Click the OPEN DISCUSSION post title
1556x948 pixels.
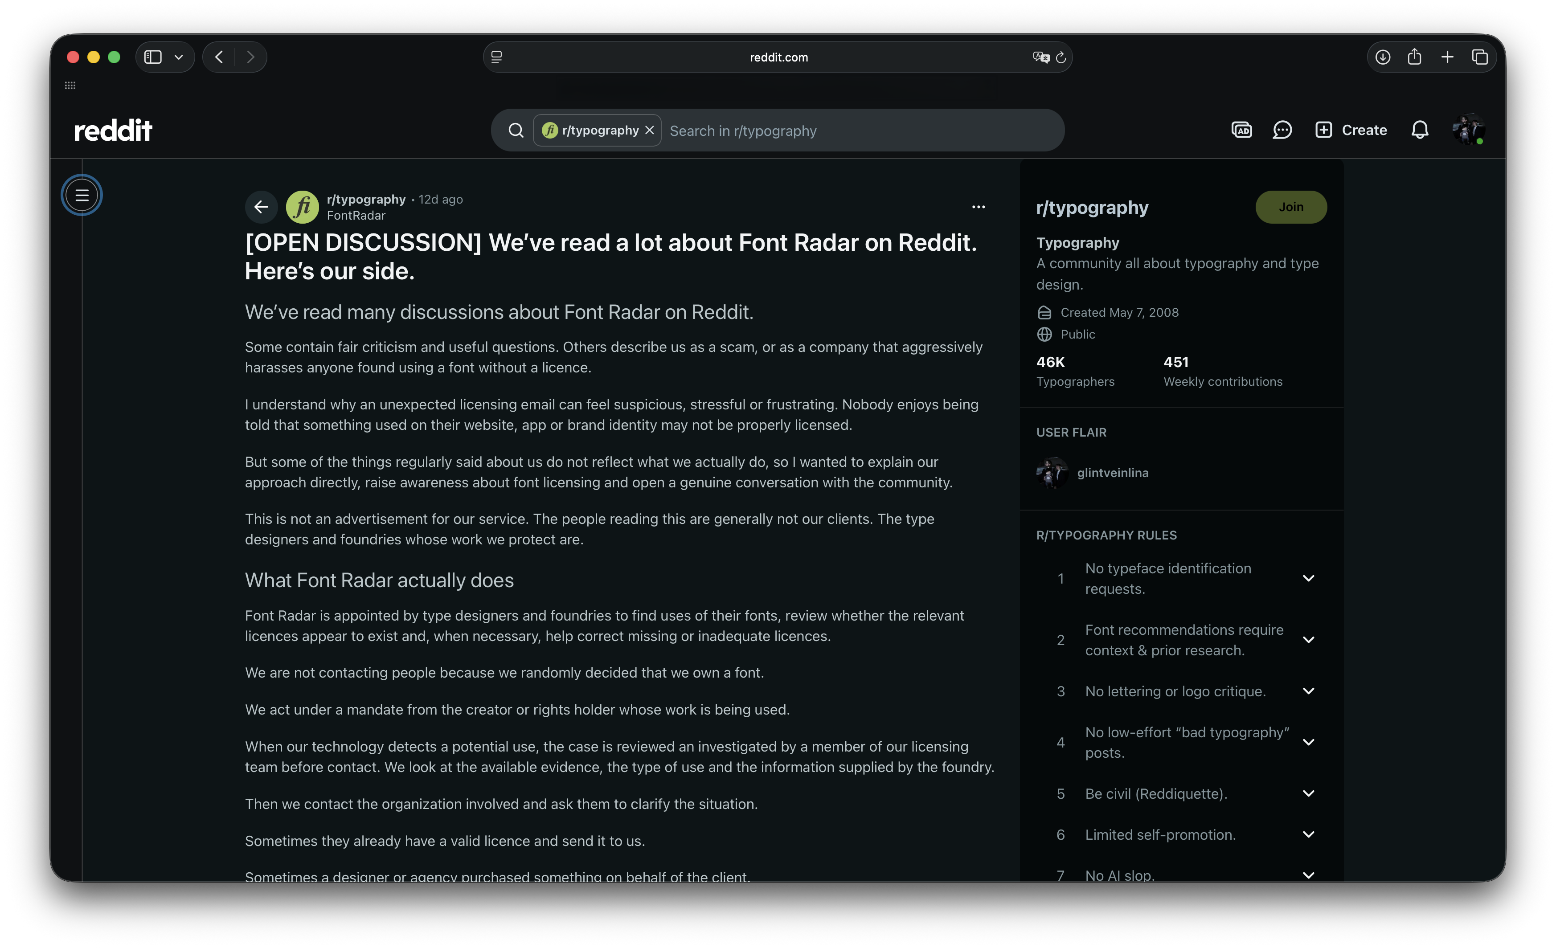pyautogui.click(x=610, y=257)
